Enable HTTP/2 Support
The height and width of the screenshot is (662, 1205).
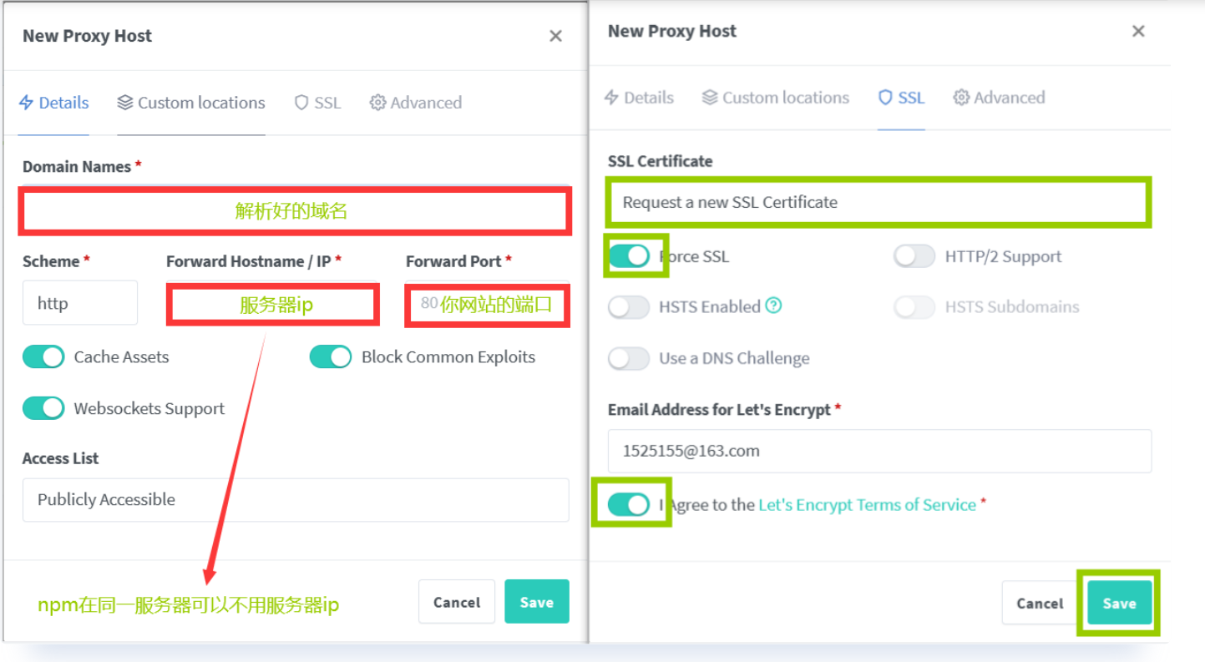tap(914, 256)
